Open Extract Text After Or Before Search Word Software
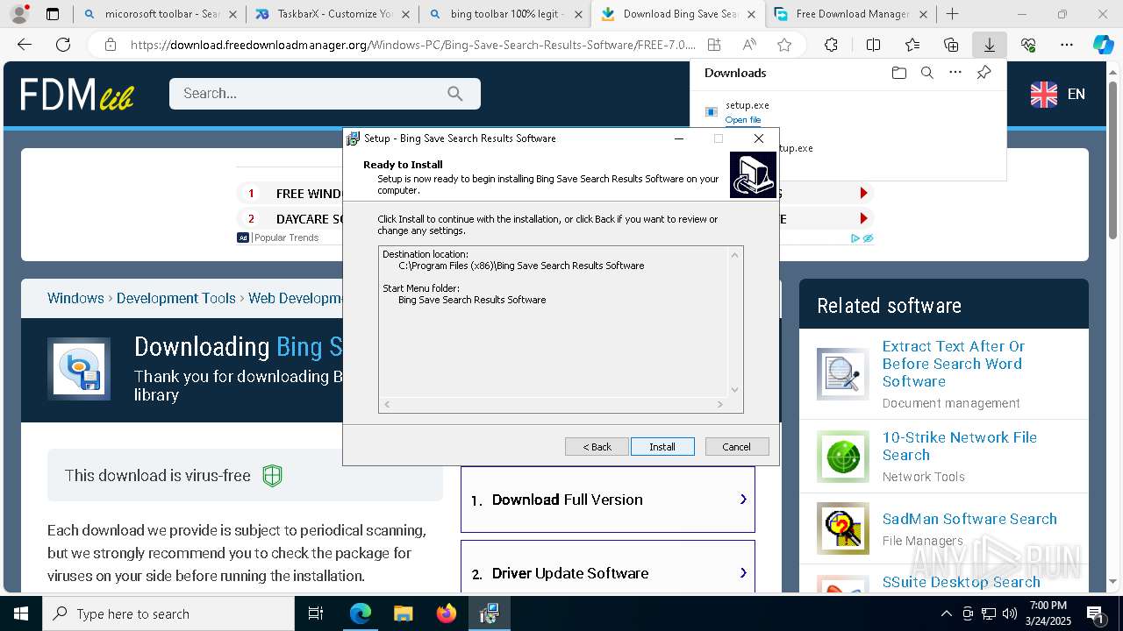The width and height of the screenshot is (1123, 631). coord(954,364)
